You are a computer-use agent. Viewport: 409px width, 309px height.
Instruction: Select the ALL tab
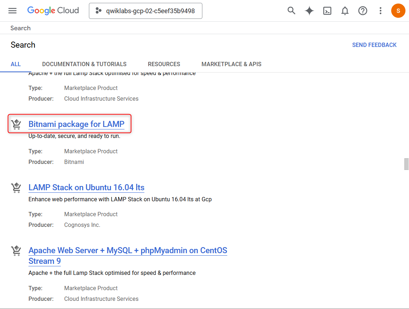[x=16, y=64]
